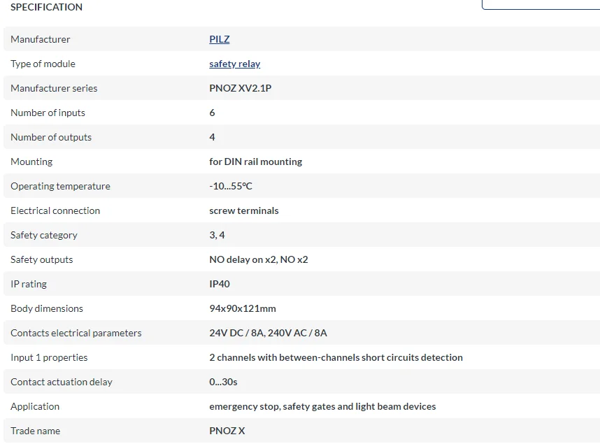Follow the safety relay link
Image resolution: width=600 pixels, height=444 pixels.
click(234, 64)
